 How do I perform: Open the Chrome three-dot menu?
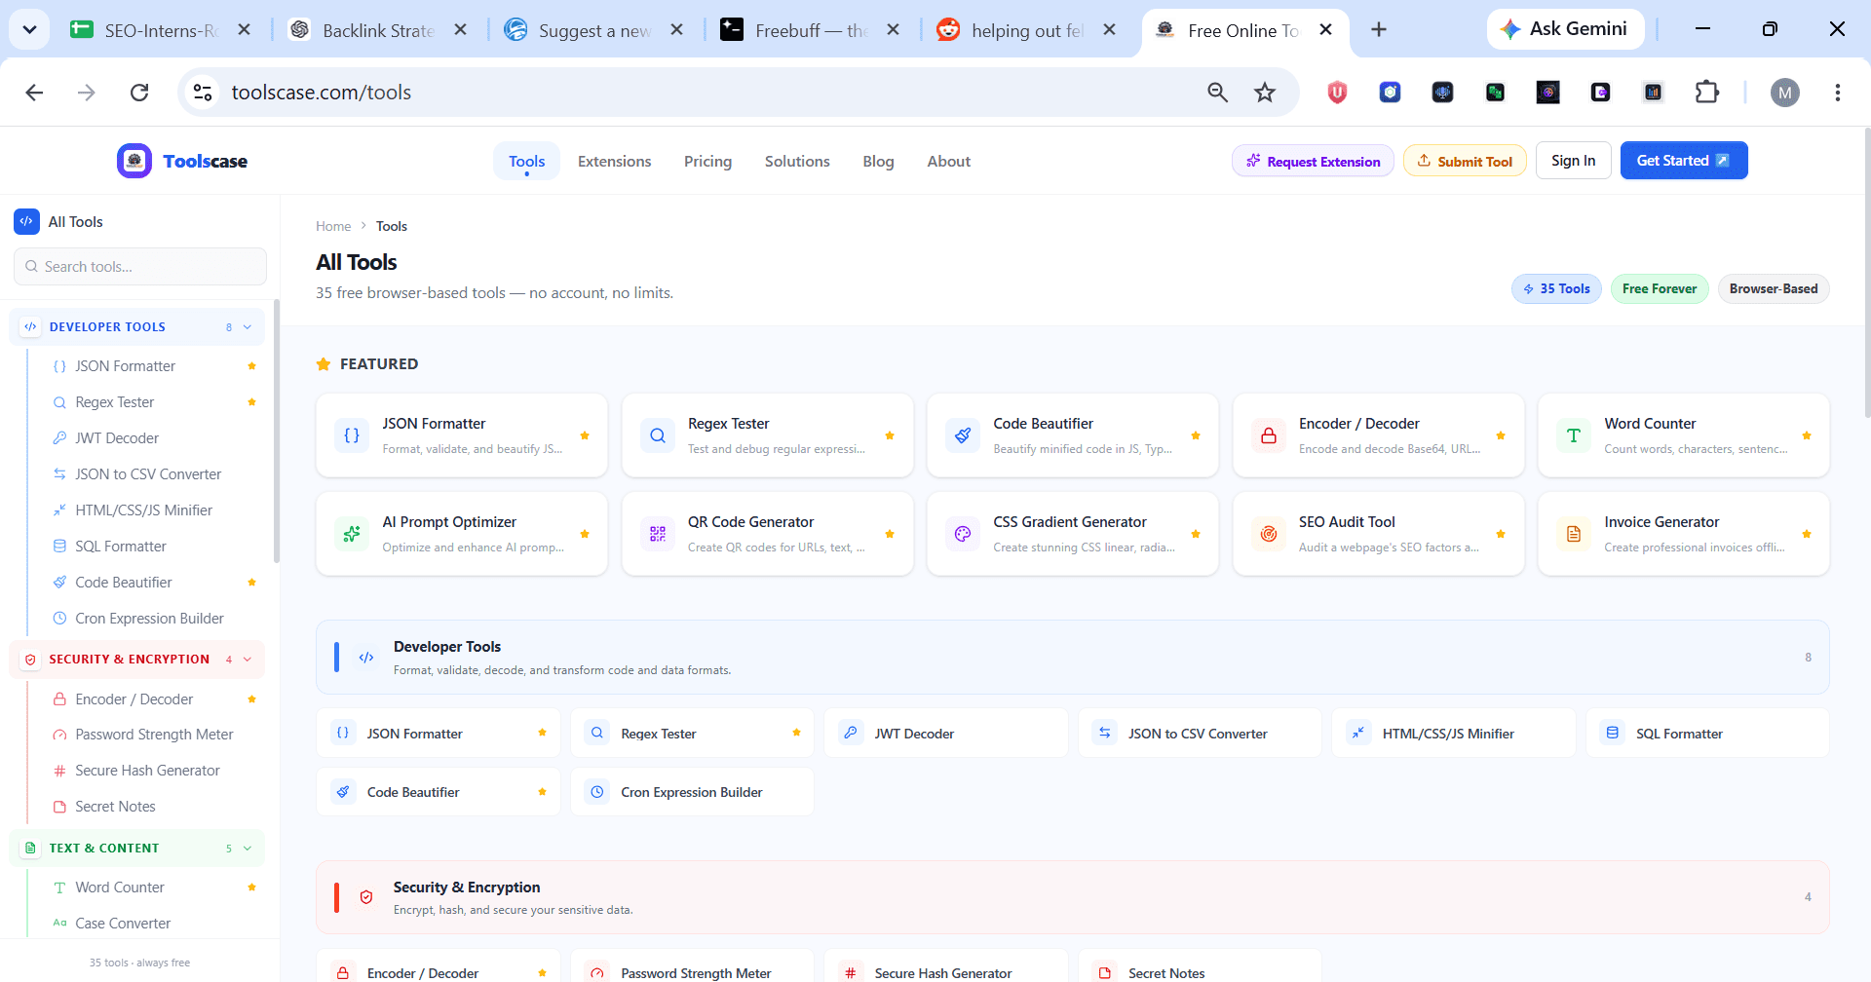click(1837, 93)
